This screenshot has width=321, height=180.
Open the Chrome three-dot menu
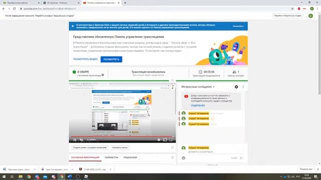317,8
